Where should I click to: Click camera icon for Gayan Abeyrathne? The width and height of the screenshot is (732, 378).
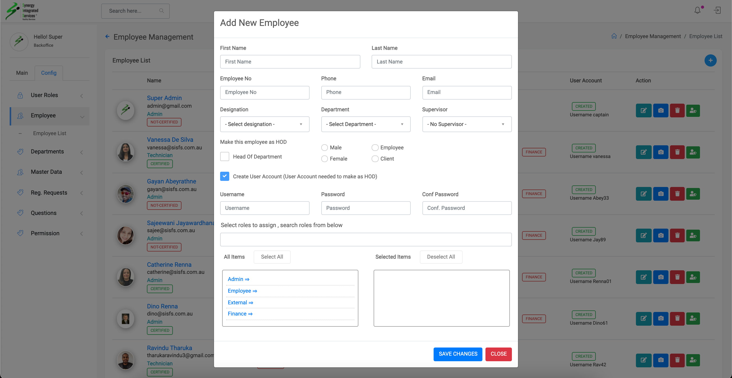660,194
